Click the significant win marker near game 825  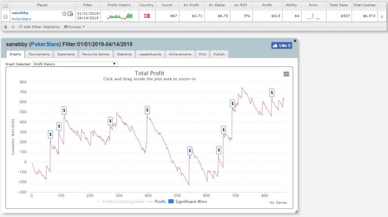click(272, 92)
